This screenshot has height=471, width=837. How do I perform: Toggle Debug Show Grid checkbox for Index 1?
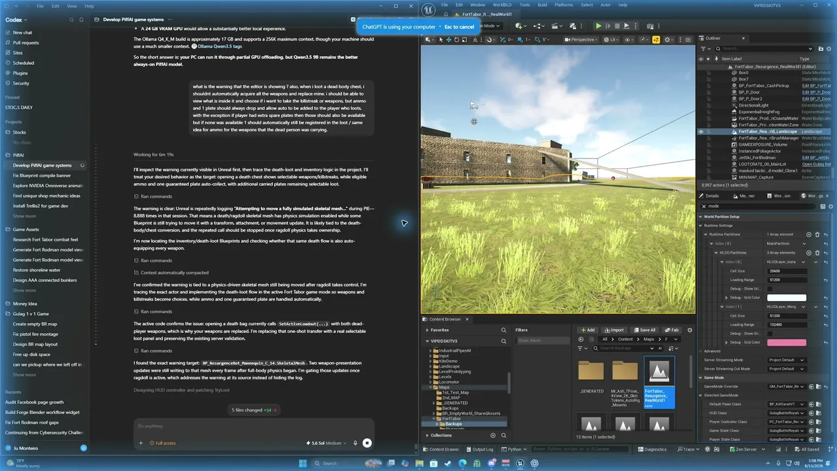[770, 334]
